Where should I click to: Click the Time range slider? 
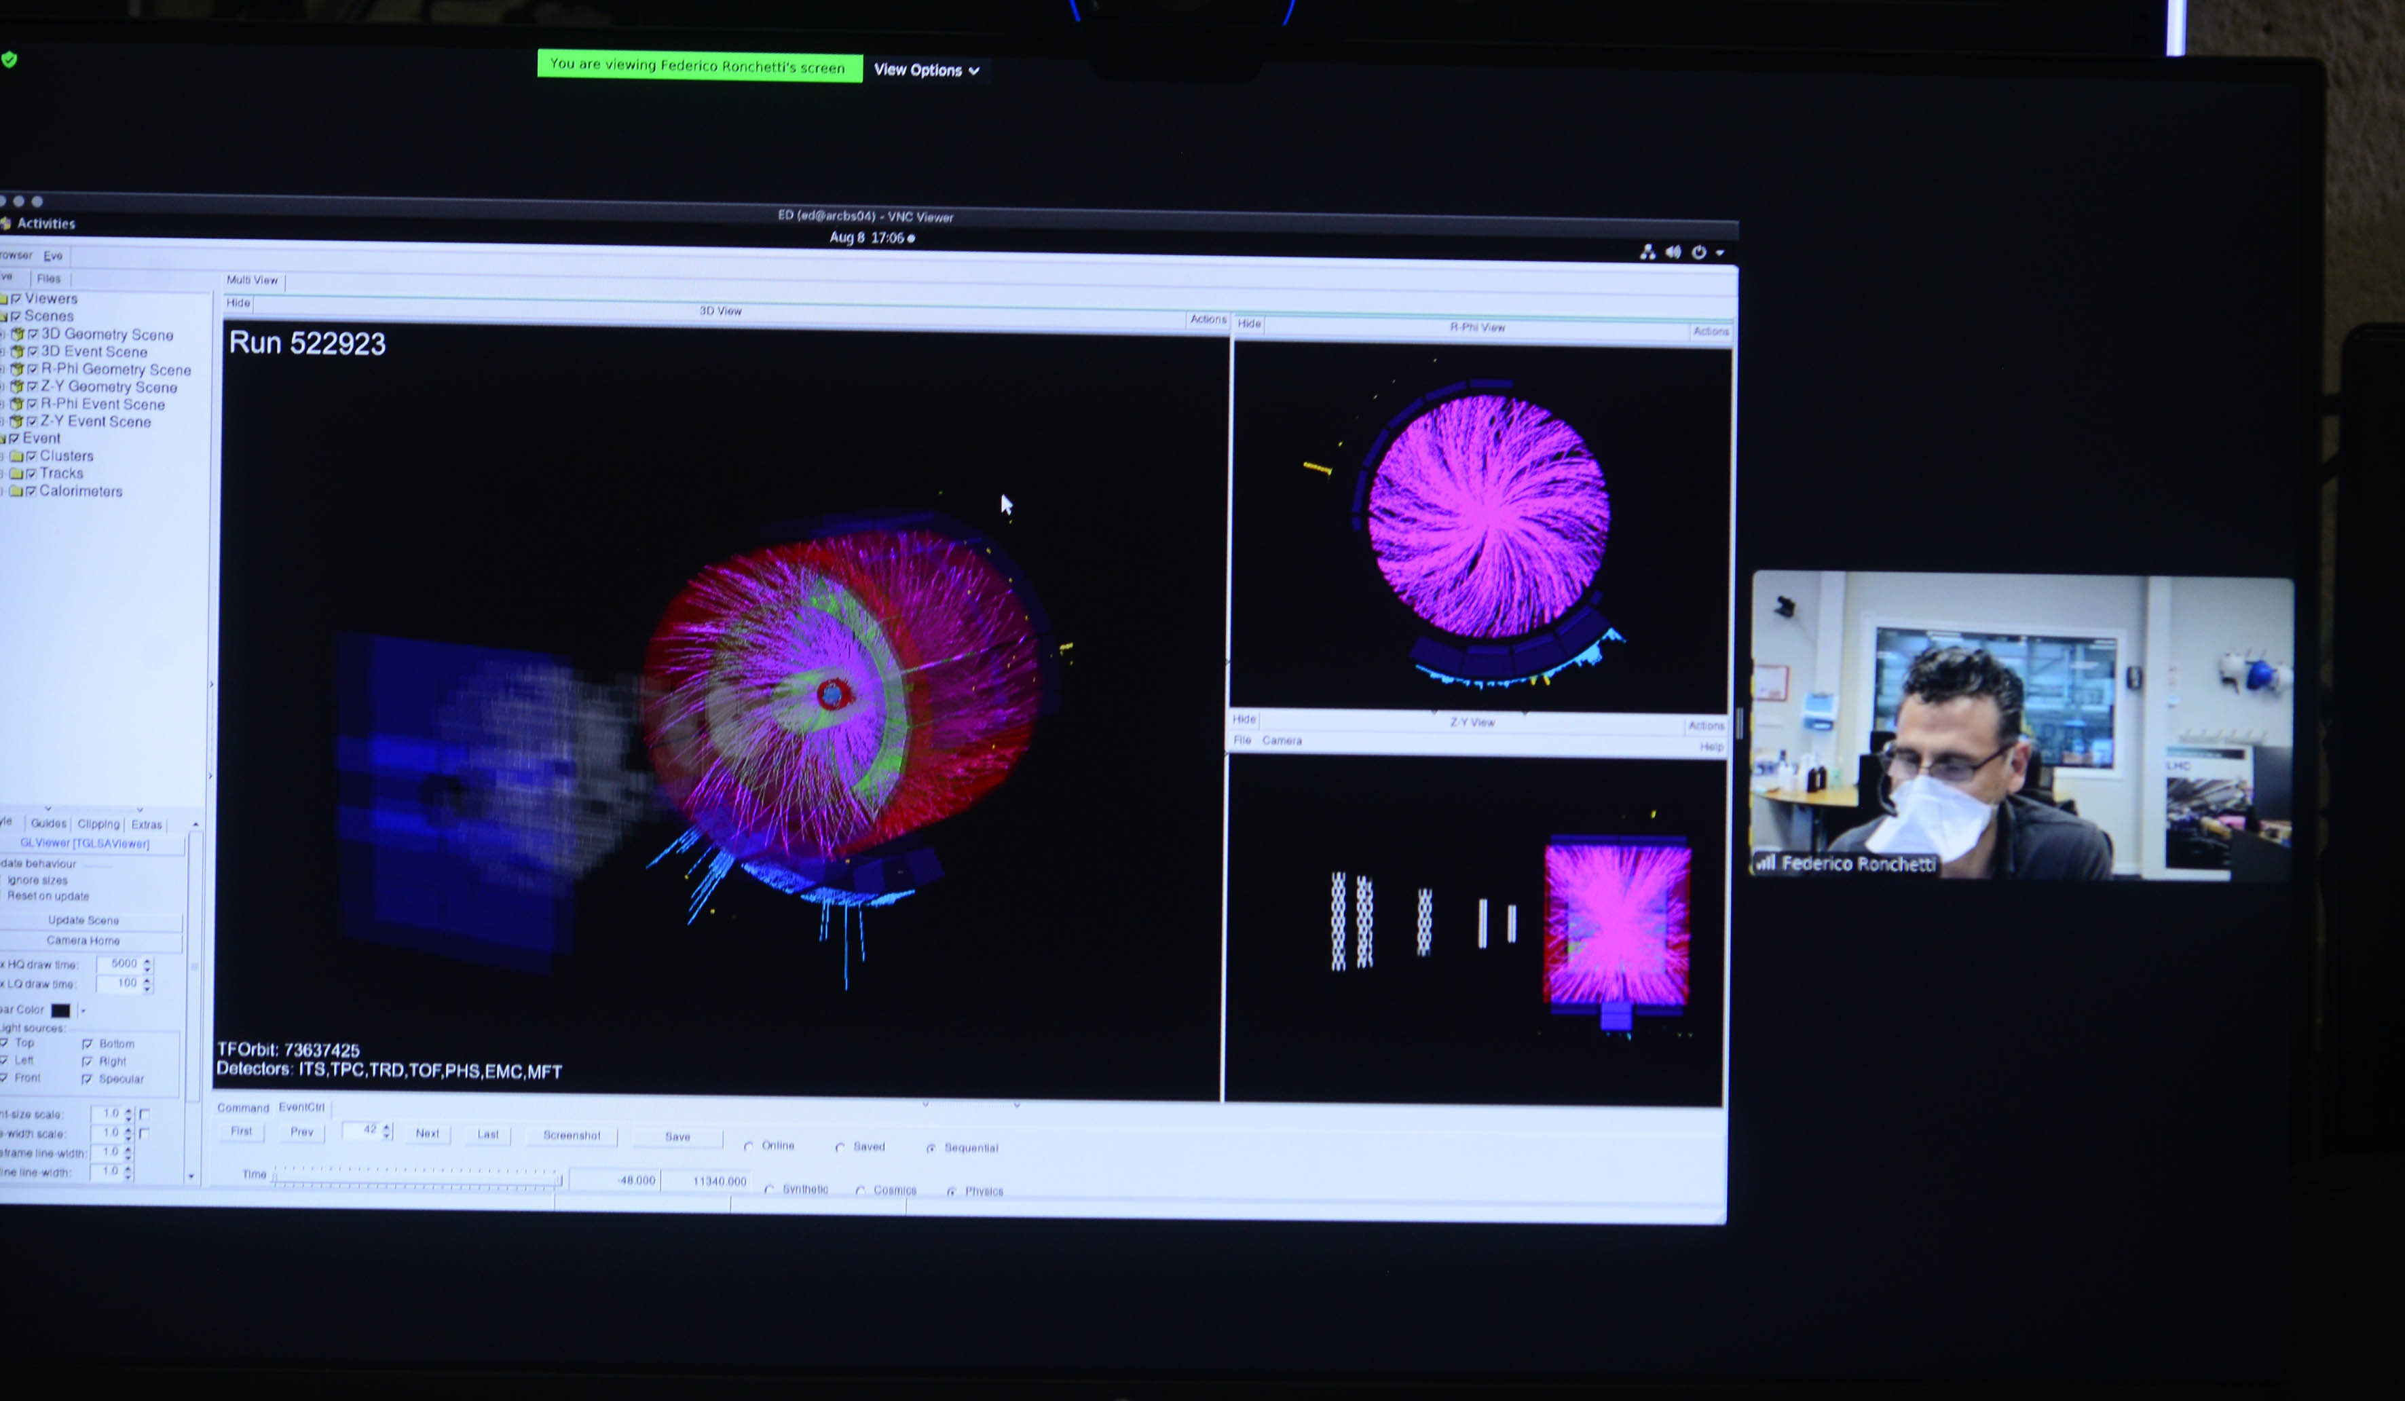(x=417, y=1178)
